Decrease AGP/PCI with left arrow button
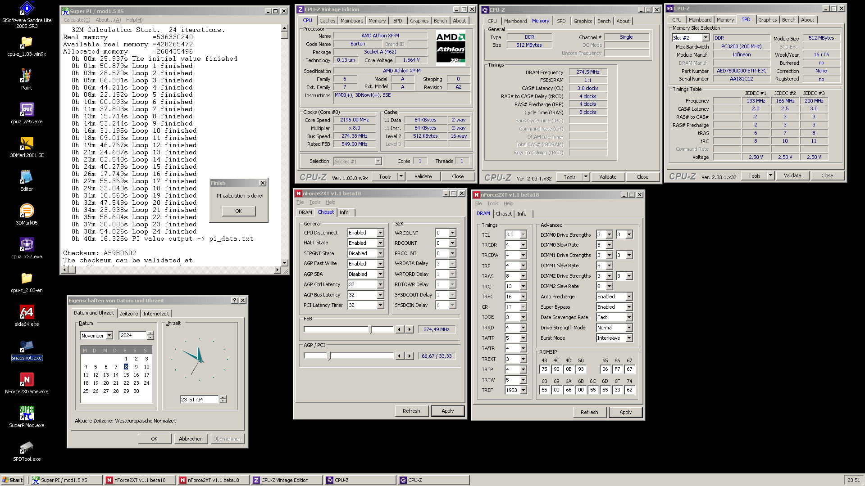This screenshot has width=865, height=486. pos(400,356)
